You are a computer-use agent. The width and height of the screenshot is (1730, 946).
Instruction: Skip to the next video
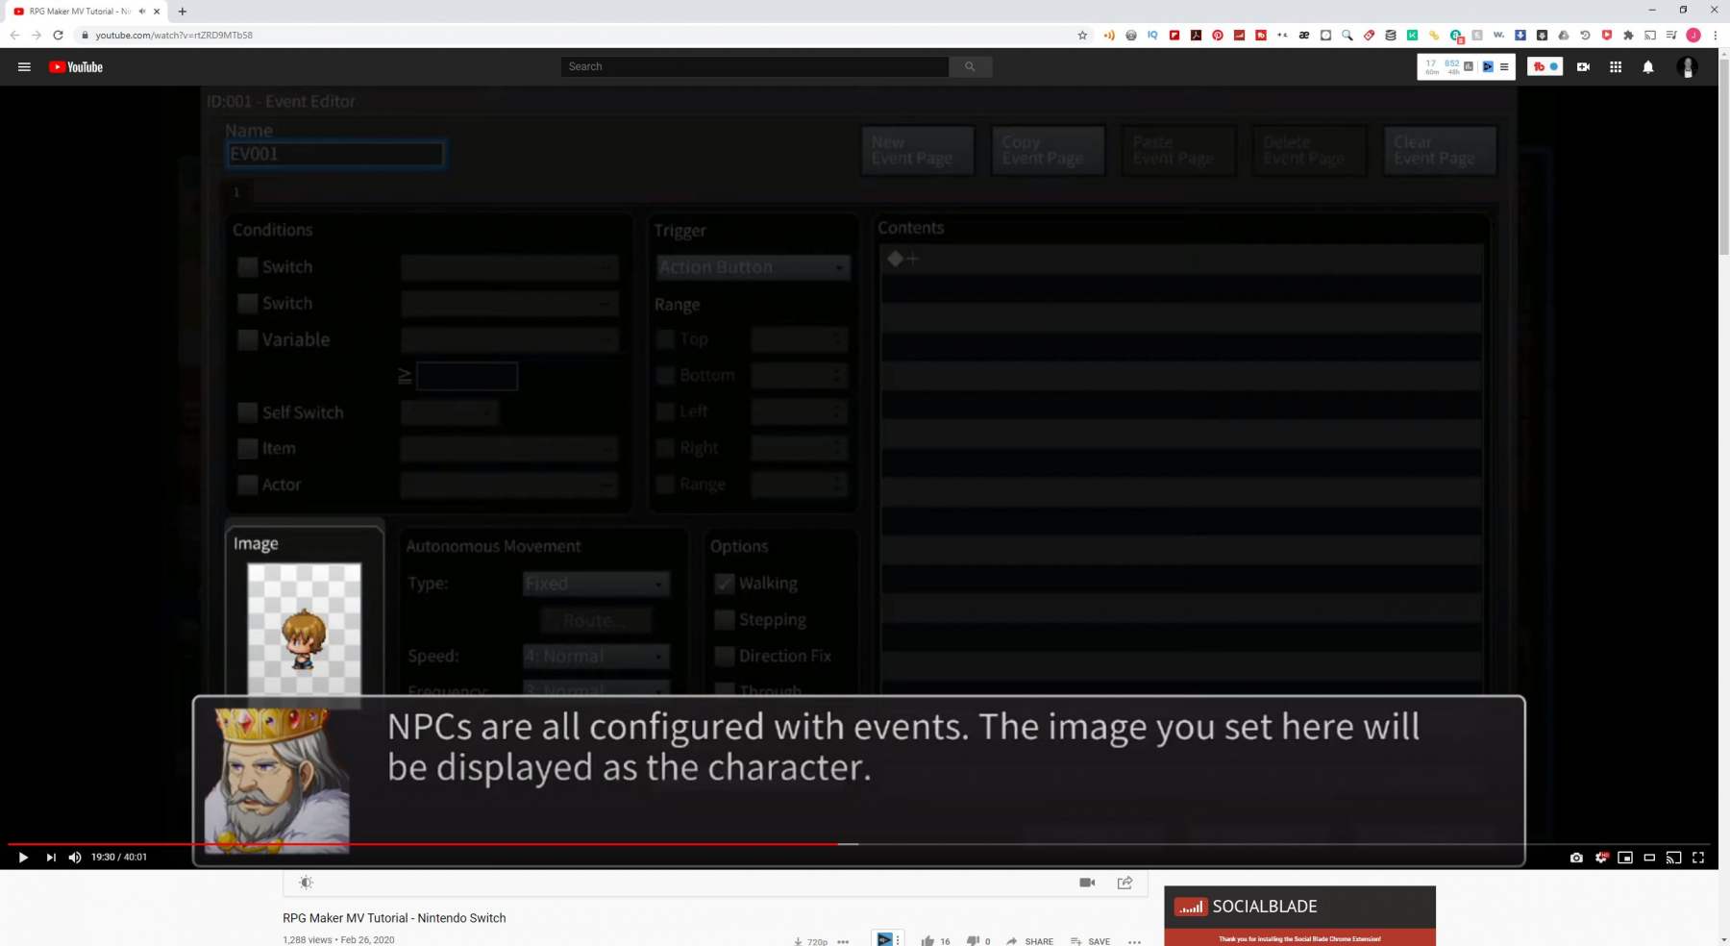(x=51, y=858)
